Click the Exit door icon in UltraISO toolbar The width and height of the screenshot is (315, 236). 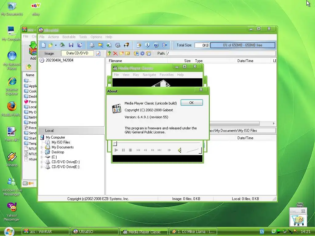click(x=165, y=45)
